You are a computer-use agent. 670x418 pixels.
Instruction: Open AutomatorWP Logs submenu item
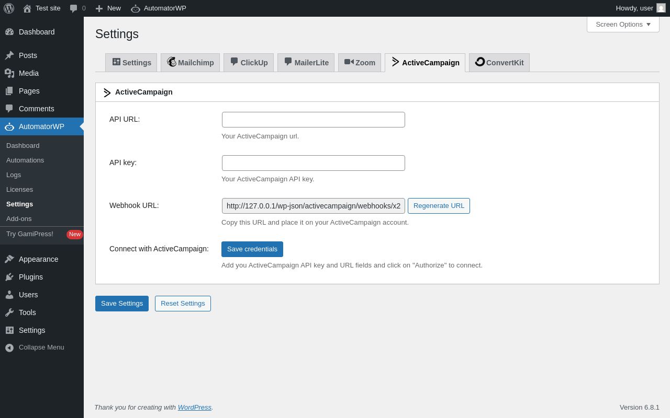coord(42,175)
